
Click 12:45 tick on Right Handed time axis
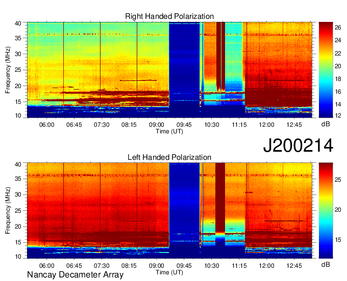pos(294,125)
